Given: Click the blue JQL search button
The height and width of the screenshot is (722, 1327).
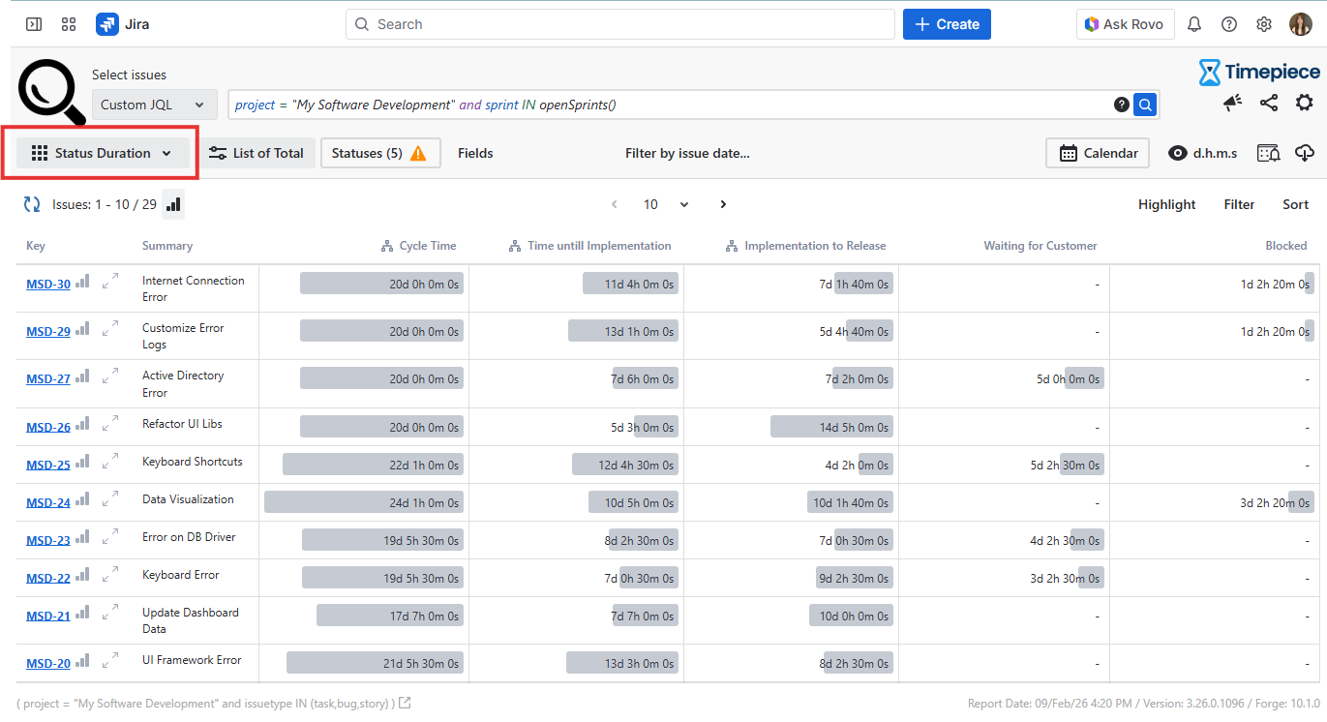Looking at the screenshot, I should tap(1145, 105).
